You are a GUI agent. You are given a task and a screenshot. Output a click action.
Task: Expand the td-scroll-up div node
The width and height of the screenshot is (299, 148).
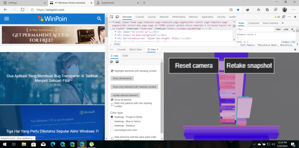coord(115,32)
